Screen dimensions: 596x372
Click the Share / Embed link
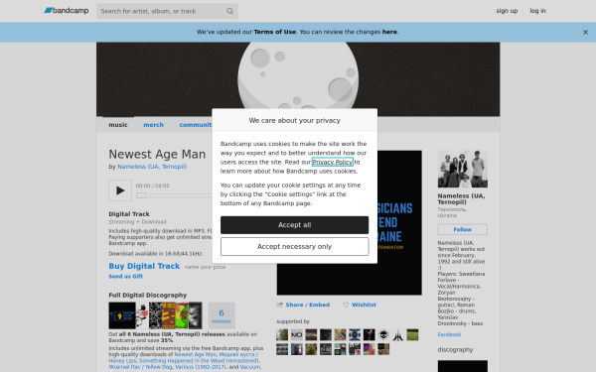[x=308, y=305]
